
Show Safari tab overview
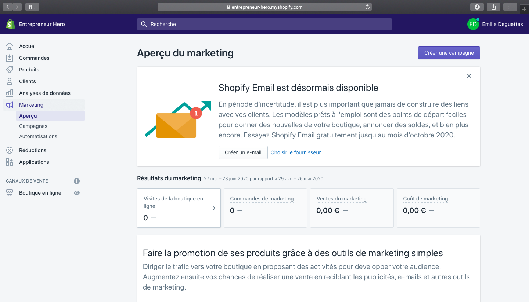click(510, 7)
